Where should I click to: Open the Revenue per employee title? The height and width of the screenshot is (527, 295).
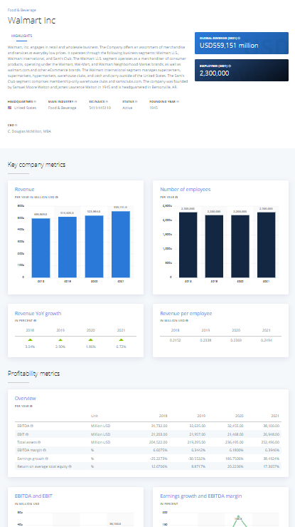pyautogui.click(x=186, y=314)
